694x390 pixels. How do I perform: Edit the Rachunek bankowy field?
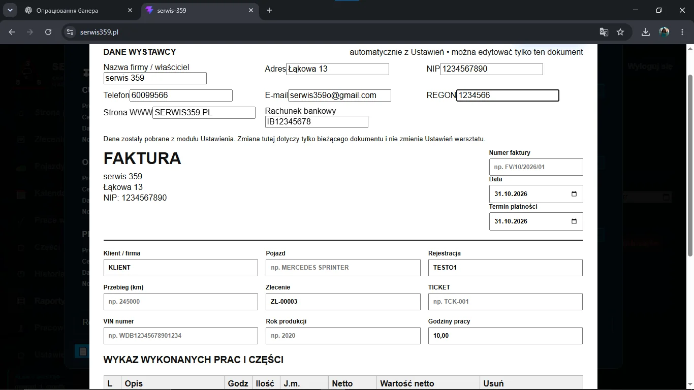coord(317,122)
